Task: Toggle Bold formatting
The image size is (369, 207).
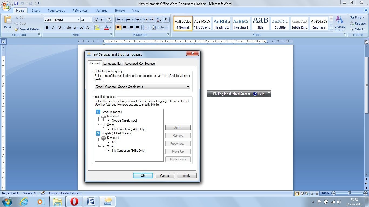Action: click(x=47, y=27)
